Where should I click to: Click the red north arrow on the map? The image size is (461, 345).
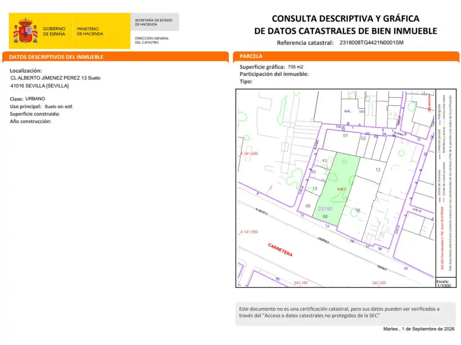click(429, 103)
